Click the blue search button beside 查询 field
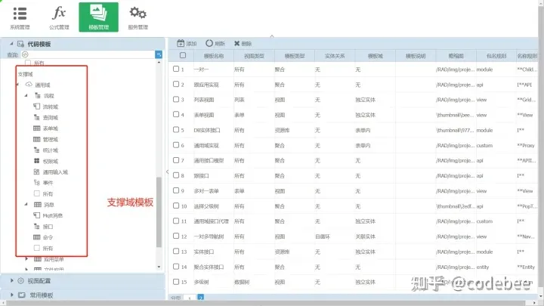 159,54
